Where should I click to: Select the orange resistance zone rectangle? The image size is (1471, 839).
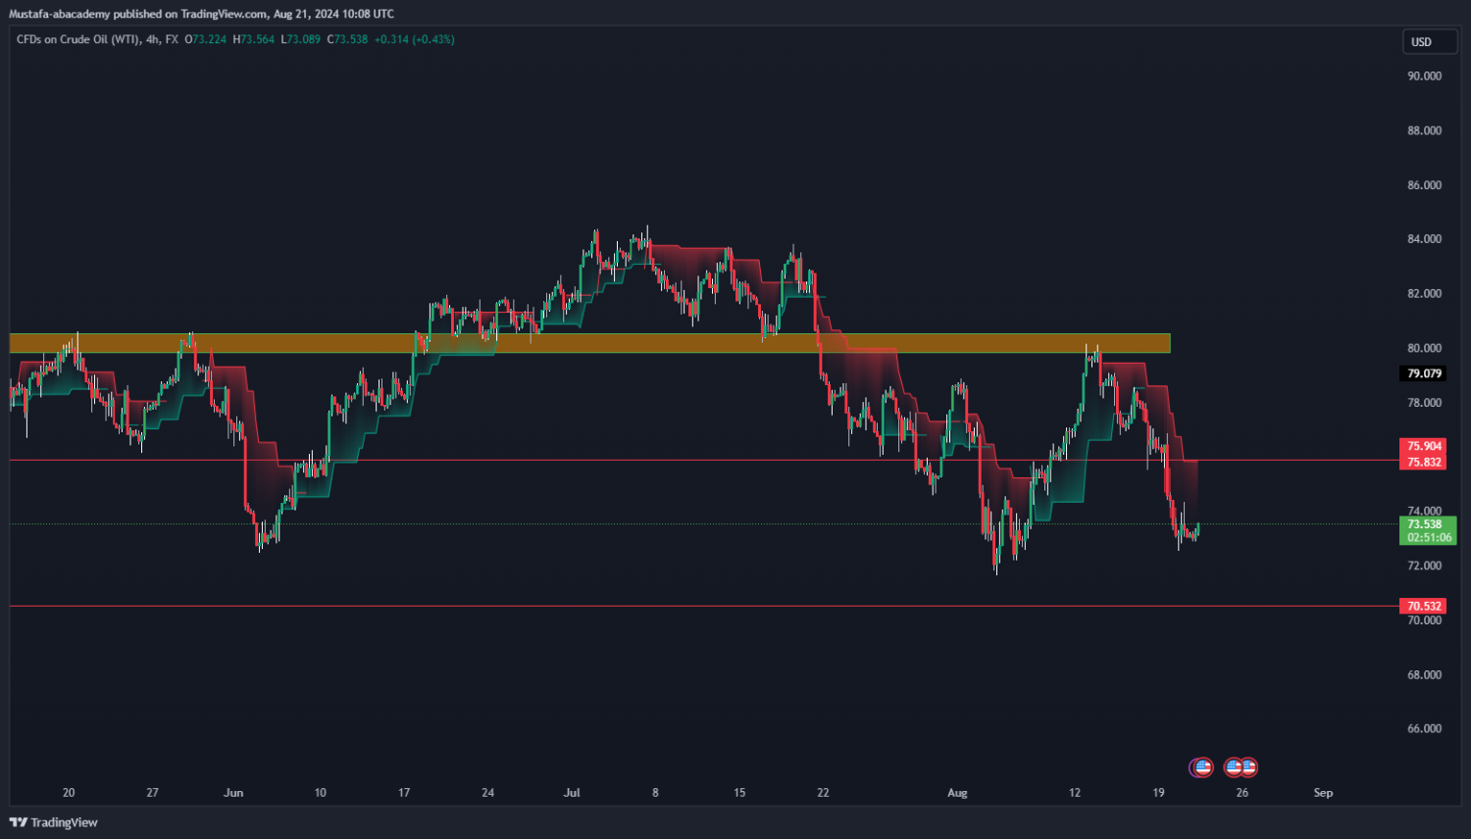point(588,343)
